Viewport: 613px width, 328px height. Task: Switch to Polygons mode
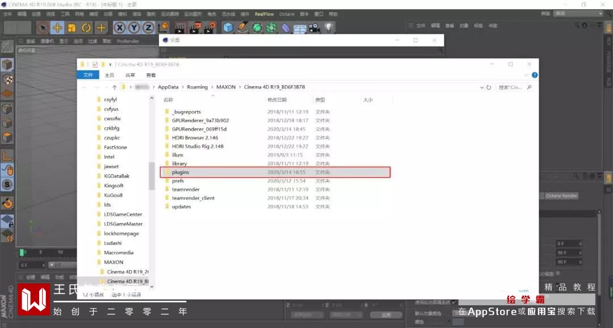coord(7,137)
